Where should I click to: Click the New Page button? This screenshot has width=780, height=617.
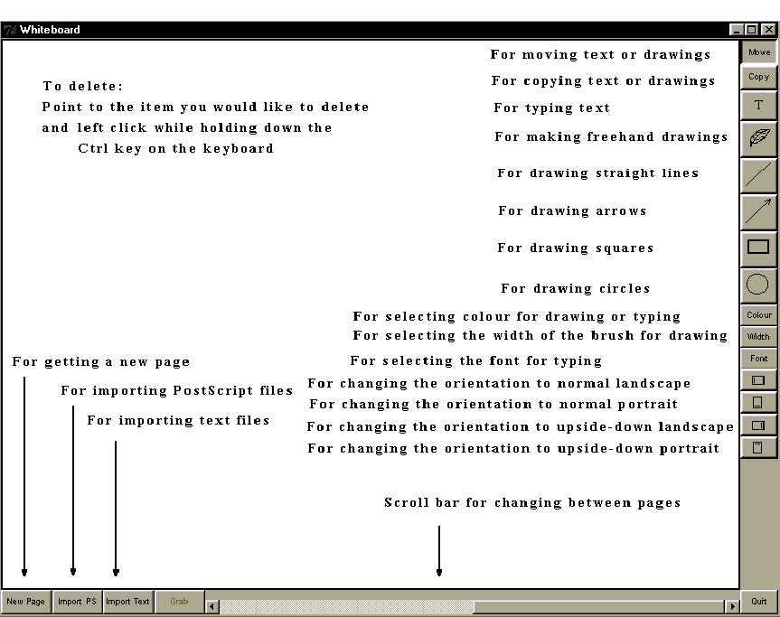pyautogui.click(x=26, y=602)
